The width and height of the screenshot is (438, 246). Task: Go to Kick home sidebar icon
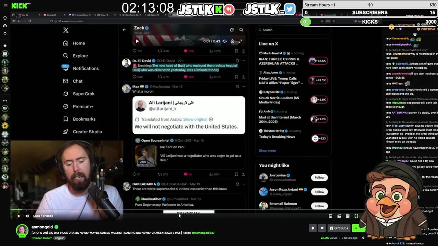click(5, 18)
